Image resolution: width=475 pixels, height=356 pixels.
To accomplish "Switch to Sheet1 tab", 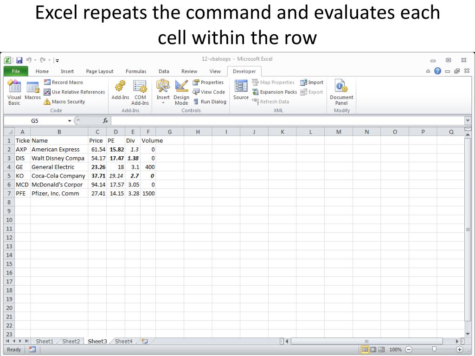I will (45, 341).
